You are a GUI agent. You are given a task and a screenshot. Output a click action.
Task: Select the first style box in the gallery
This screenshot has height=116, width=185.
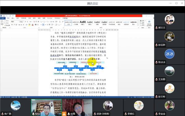(x=68, y=23)
